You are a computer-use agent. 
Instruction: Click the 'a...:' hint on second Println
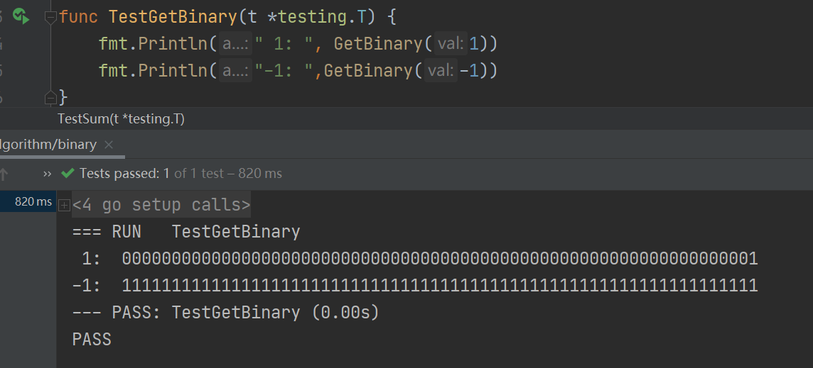coord(235,71)
